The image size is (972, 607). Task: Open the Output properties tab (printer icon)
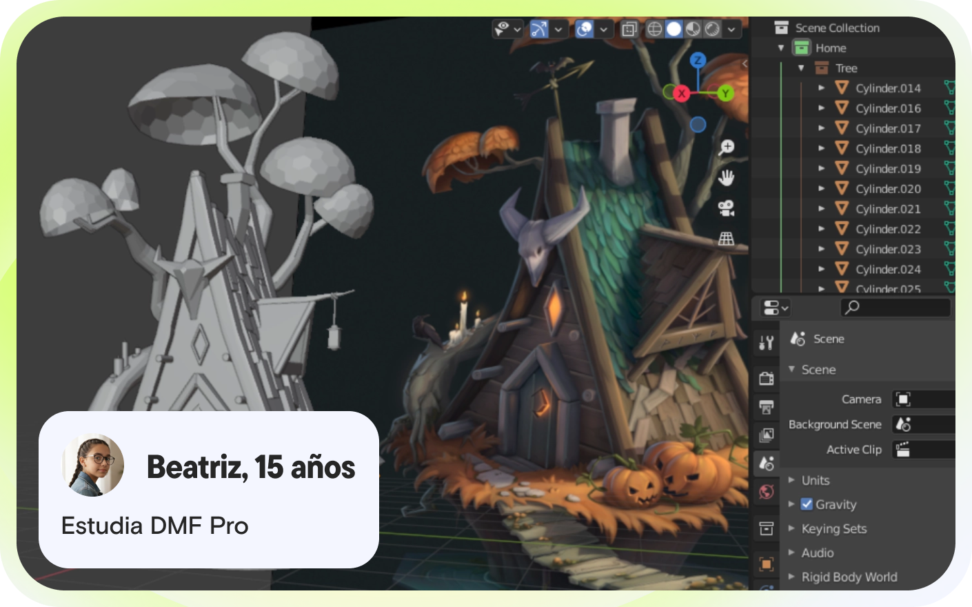pos(766,407)
